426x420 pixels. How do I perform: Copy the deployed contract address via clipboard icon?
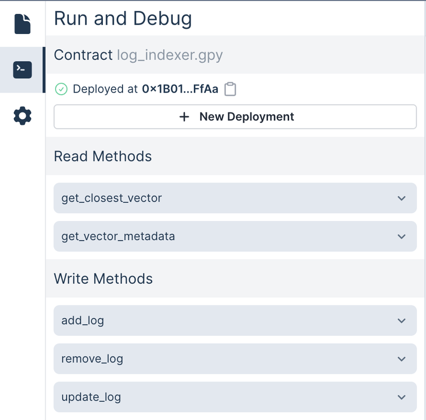230,89
